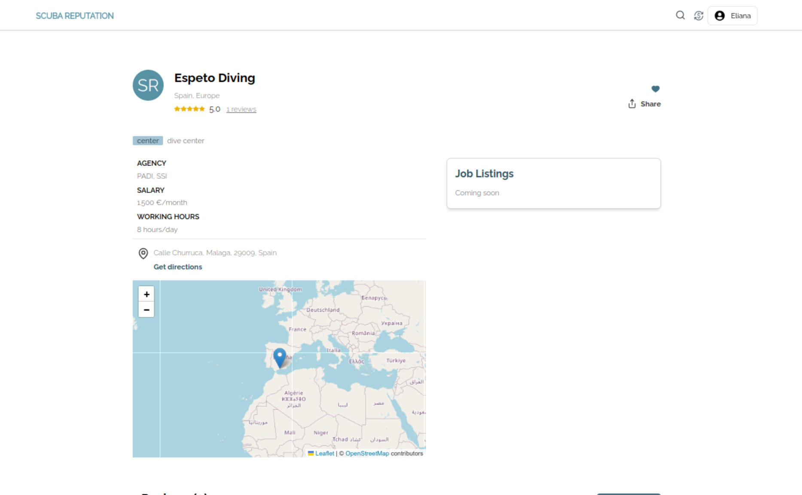Click the Spain, Europe location text

pos(197,96)
